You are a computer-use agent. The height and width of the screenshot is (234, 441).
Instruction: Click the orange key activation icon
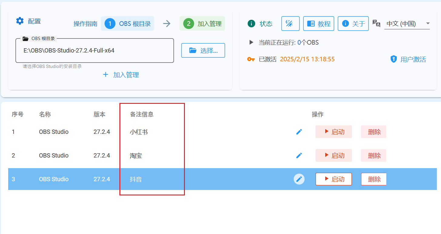click(x=251, y=59)
